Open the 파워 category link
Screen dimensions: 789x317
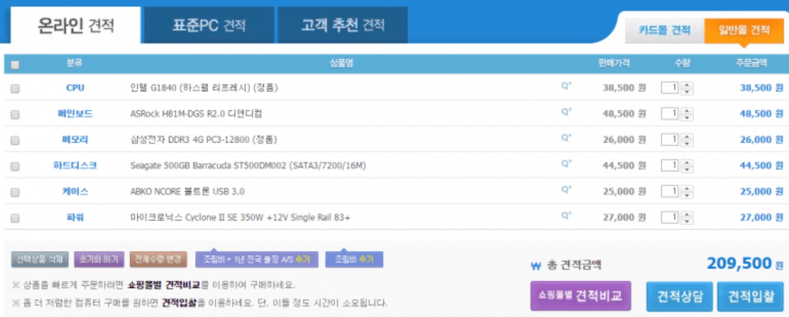(75, 217)
